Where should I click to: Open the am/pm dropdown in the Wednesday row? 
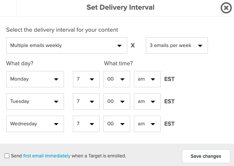click(147, 124)
